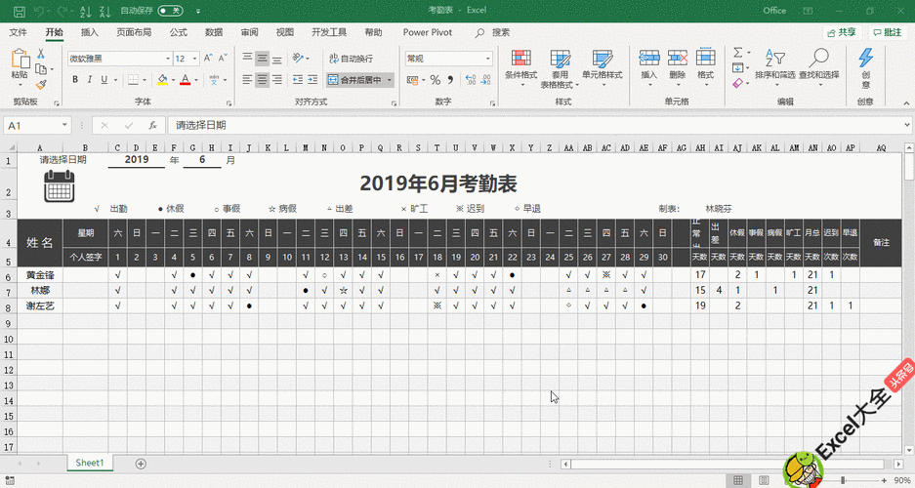Click the Comments (批注) button
This screenshot has width=915, height=488.
point(888,32)
